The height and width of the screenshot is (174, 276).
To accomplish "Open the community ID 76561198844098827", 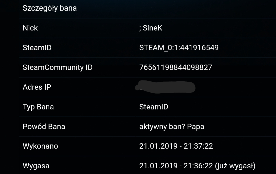I will 176,67.
